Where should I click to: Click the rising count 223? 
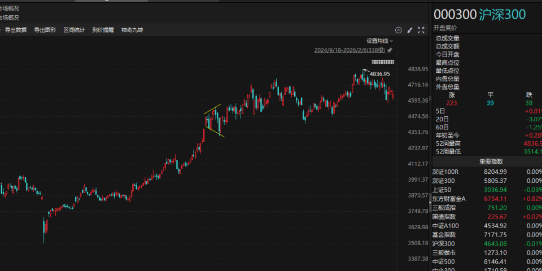click(x=452, y=103)
